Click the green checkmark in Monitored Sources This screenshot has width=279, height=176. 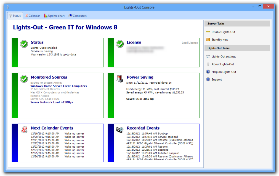tap(24, 79)
